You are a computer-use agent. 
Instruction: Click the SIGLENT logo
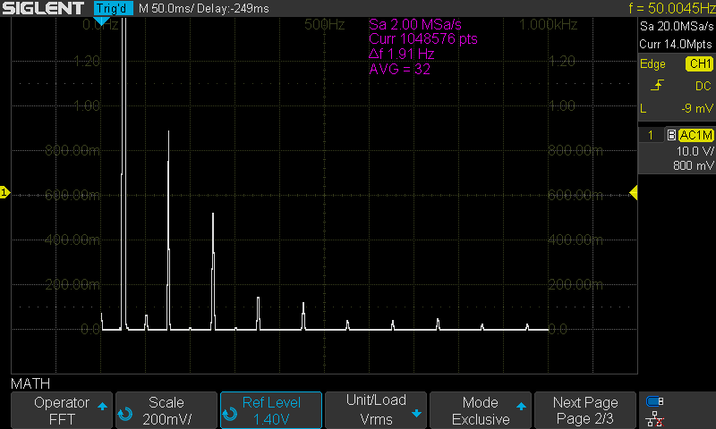point(43,8)
